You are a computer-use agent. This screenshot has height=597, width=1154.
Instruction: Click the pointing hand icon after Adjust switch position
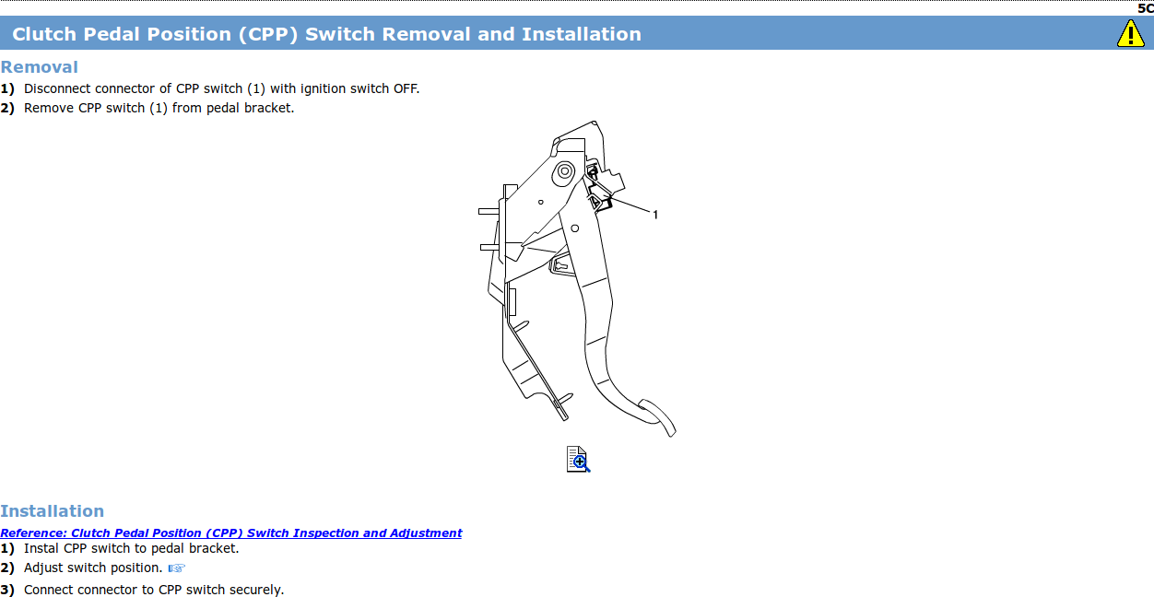[x=177, y=568]
